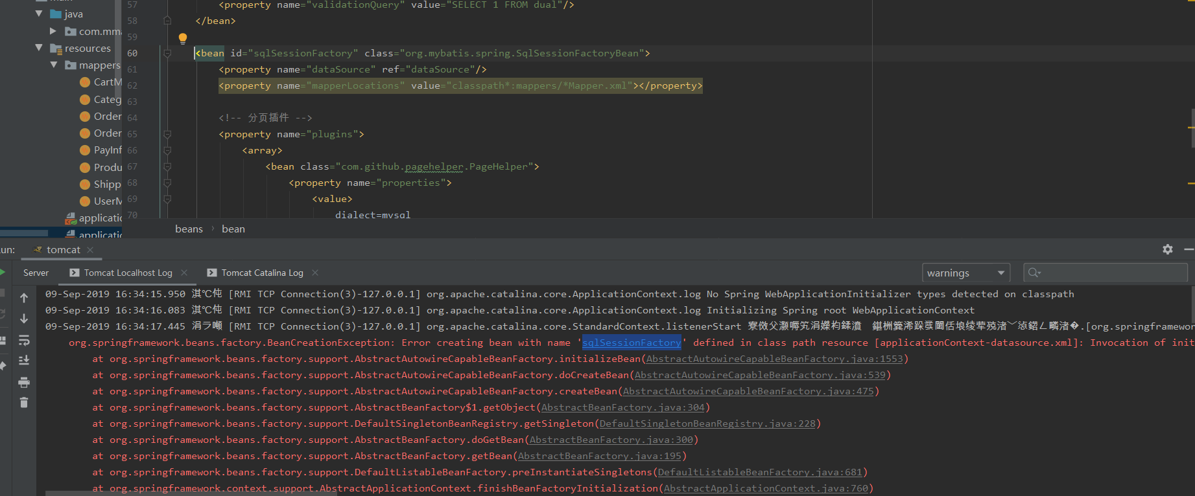The height and width of the screenshot is (496, 1195).
Task: Click the mapperLocations property line
Action: pyautogui.click(x=460, y=85)
